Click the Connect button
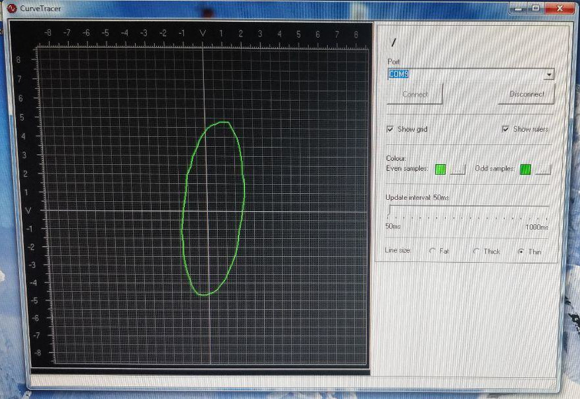The image size is (580, 399). (414, 95)
